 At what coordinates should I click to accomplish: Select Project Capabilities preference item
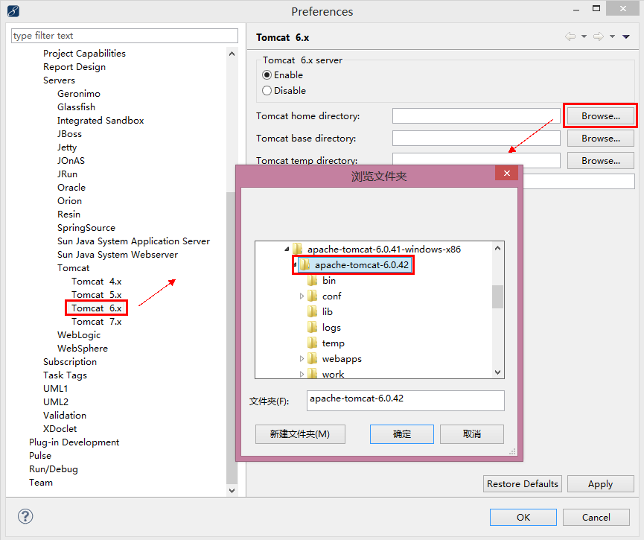(x=84, y=54)
